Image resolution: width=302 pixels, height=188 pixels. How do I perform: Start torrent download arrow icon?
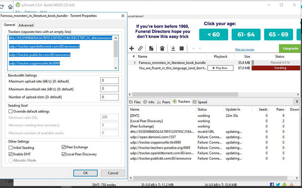point(173,48)
